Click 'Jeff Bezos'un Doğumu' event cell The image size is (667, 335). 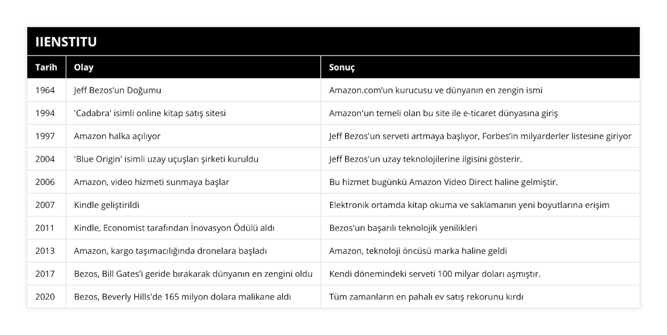pyautogui.click(x=117, y=90)
